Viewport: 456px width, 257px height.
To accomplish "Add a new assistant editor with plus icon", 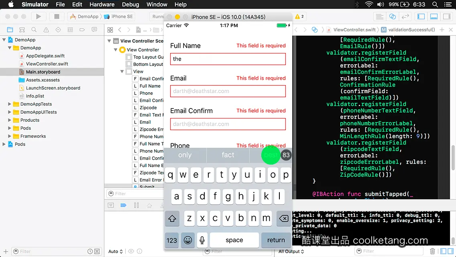I will pos(442,30).
